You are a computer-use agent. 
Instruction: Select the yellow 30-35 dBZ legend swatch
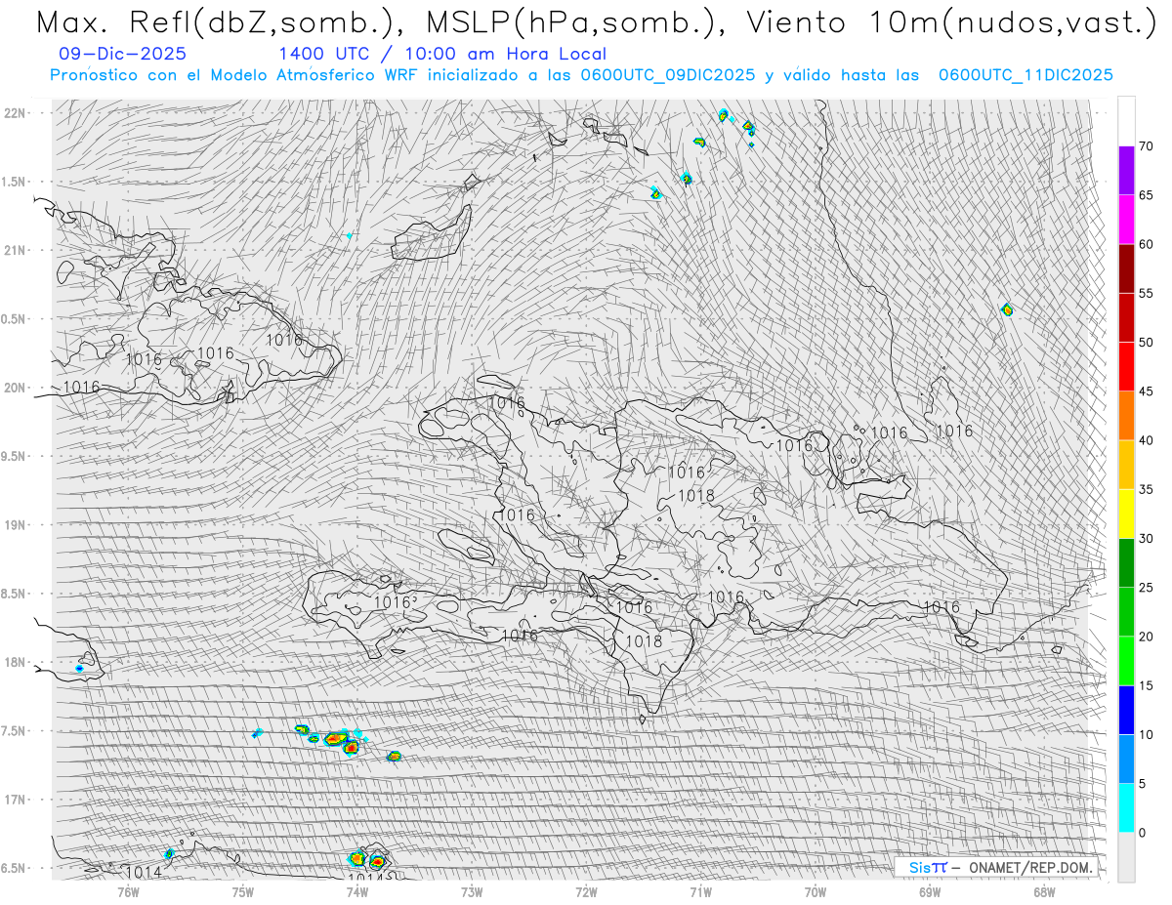(1126, 514)
